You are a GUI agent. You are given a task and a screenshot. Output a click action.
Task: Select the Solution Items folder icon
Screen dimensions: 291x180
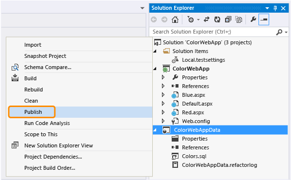pos(166,51)
